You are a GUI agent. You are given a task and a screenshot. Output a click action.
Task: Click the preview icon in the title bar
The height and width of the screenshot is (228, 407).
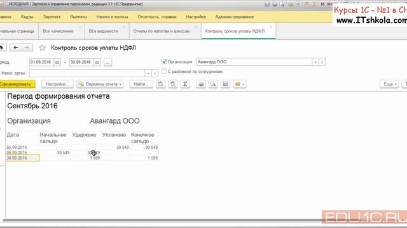coord(282,4)
